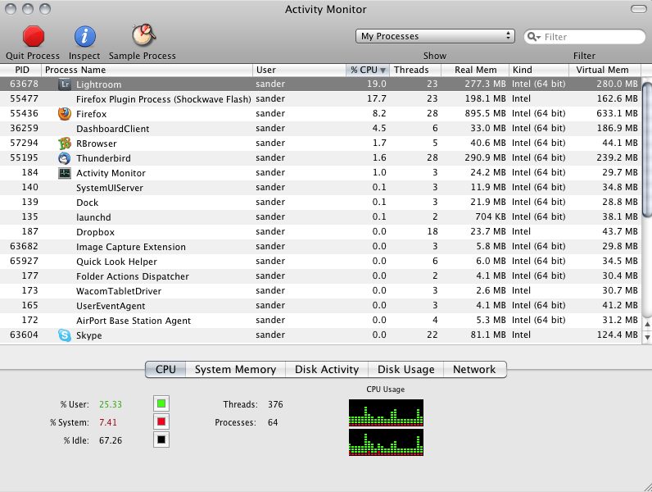Click the 25.33 % User value
Image resolution: width=652 pixels, height=492 pixels.
(111, 404)
